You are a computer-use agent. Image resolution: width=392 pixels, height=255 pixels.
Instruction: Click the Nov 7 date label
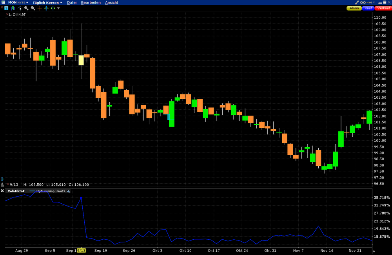[298, 251]
